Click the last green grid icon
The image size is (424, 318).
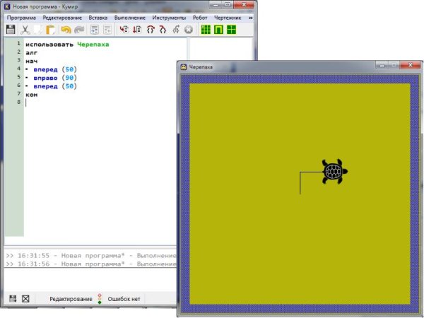click(x=231, y=30)
